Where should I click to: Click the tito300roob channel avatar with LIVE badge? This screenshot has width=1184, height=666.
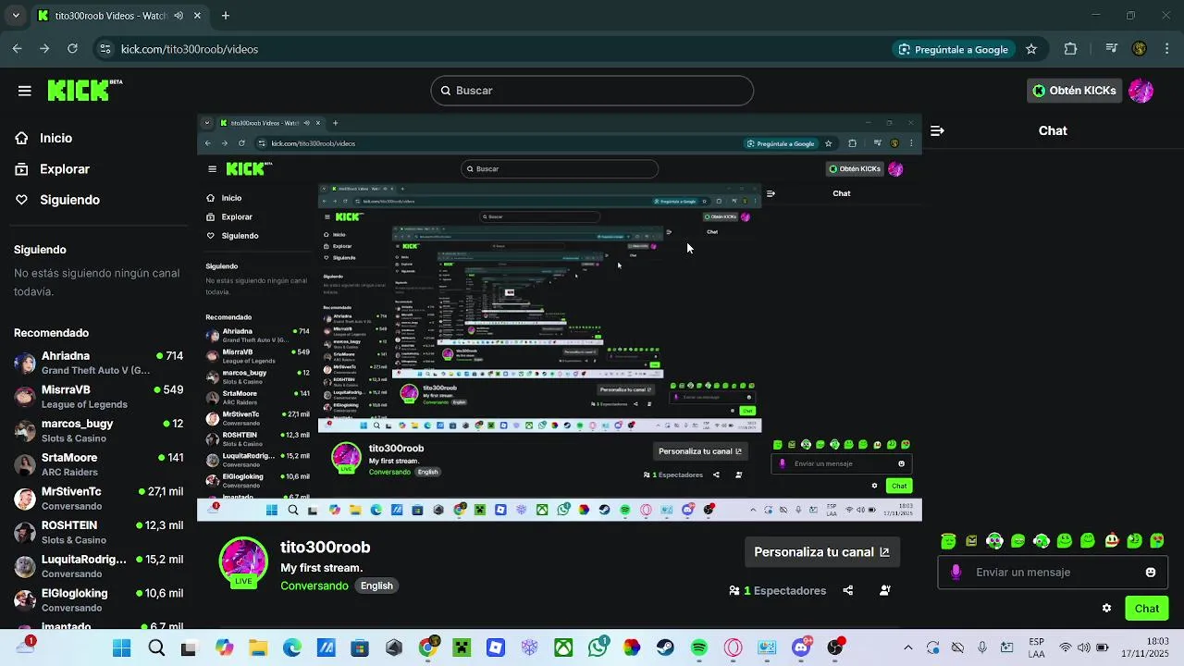tap(243, 561)
